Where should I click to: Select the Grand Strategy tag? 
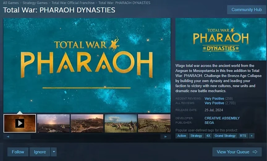(x=225, y=136)
